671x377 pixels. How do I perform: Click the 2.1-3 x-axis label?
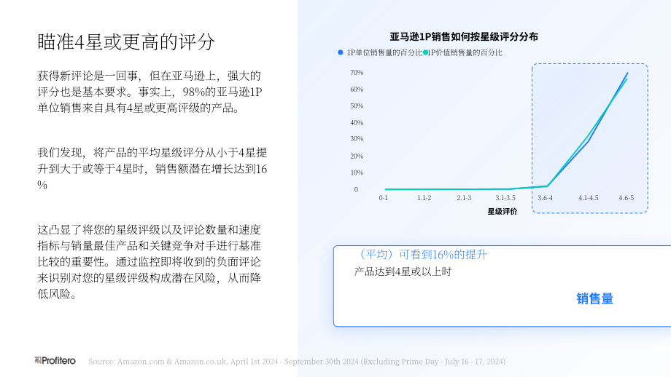[x=464, y=198]
